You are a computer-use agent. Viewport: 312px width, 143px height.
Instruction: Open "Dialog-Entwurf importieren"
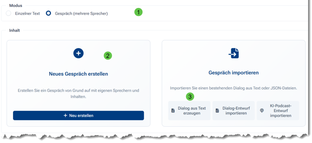pyautogui.click(x=233, y=111)
